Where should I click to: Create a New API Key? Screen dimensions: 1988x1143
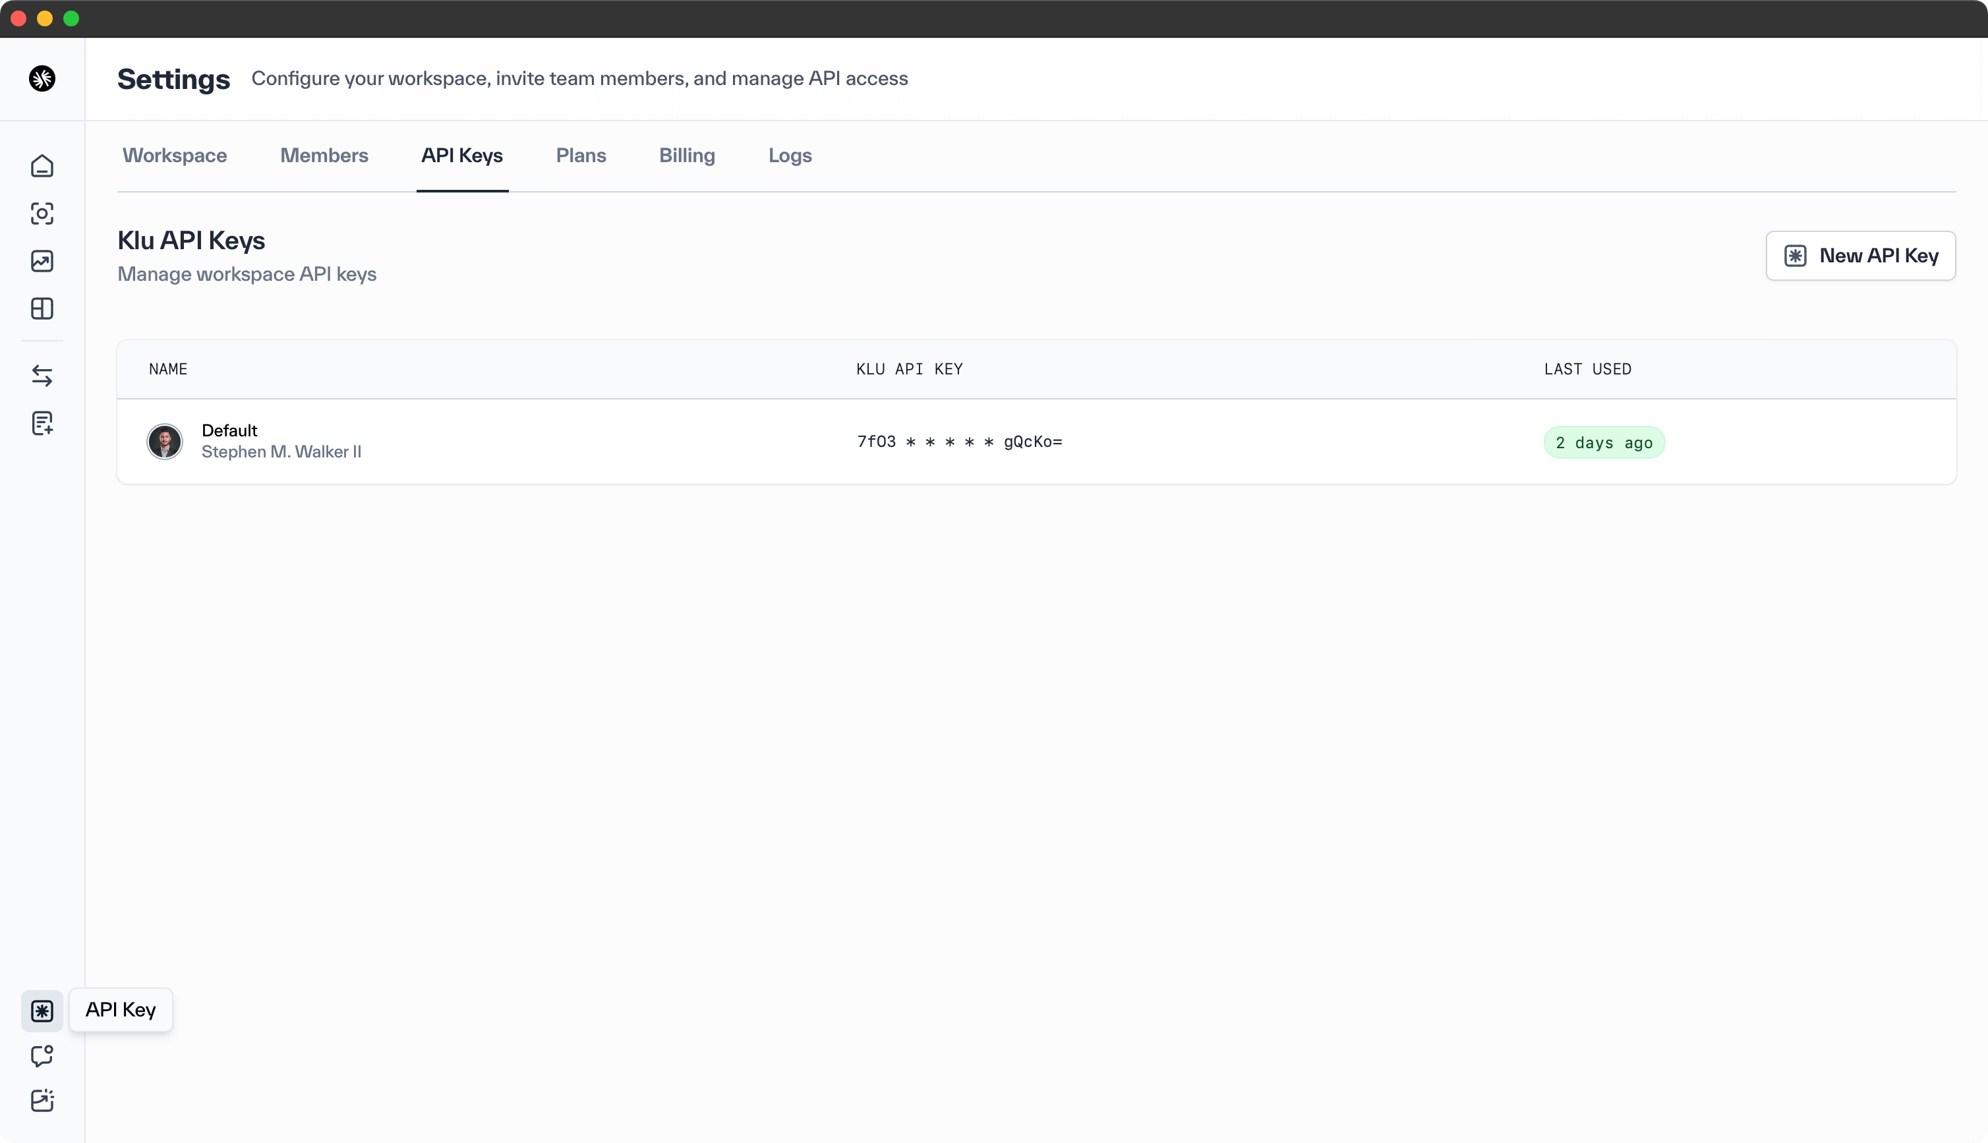(1860, 256)
